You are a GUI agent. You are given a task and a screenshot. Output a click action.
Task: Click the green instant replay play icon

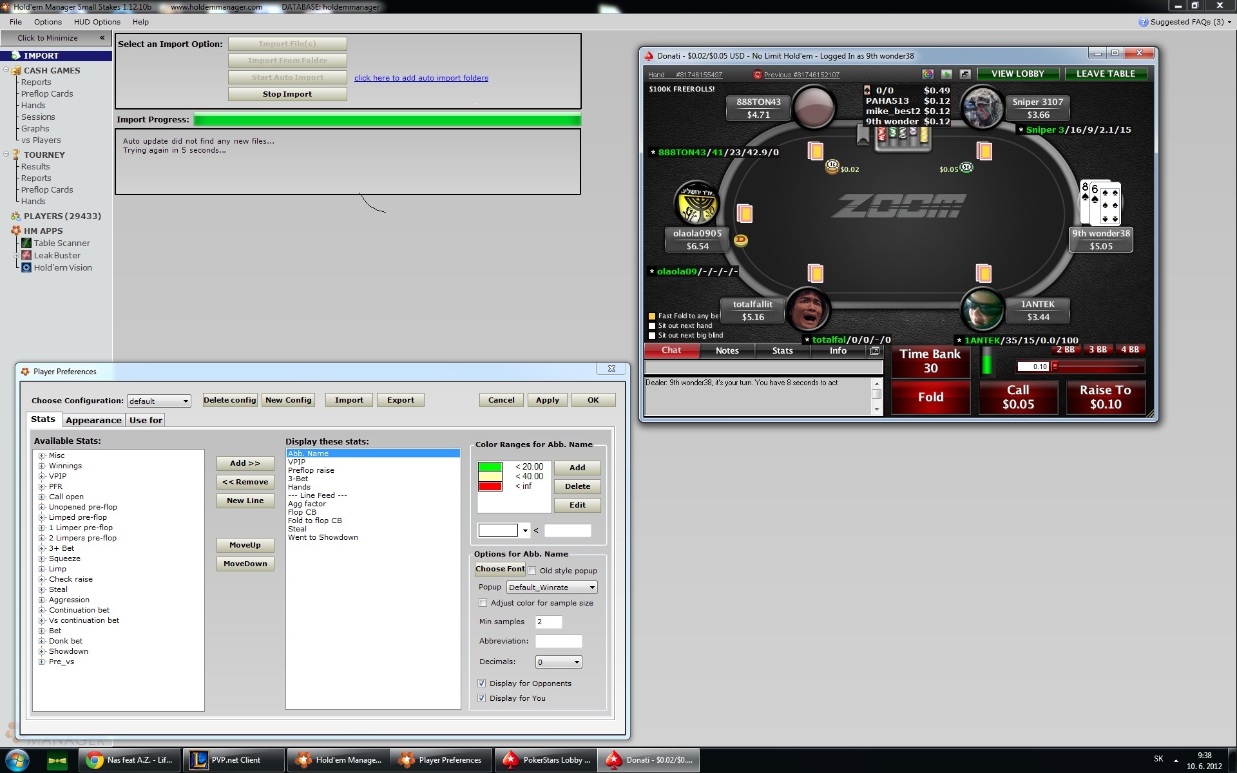pyautogui.click(x=946, y=74)
